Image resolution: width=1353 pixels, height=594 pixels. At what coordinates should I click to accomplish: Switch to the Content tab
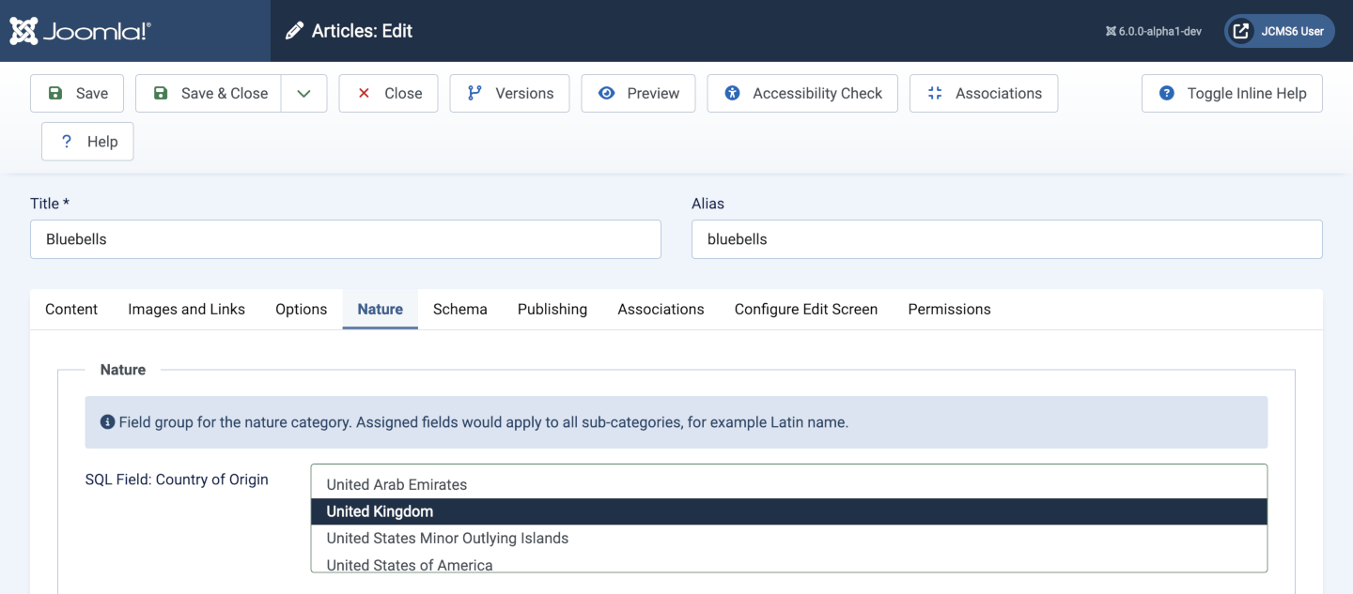[x=71, y=309]
